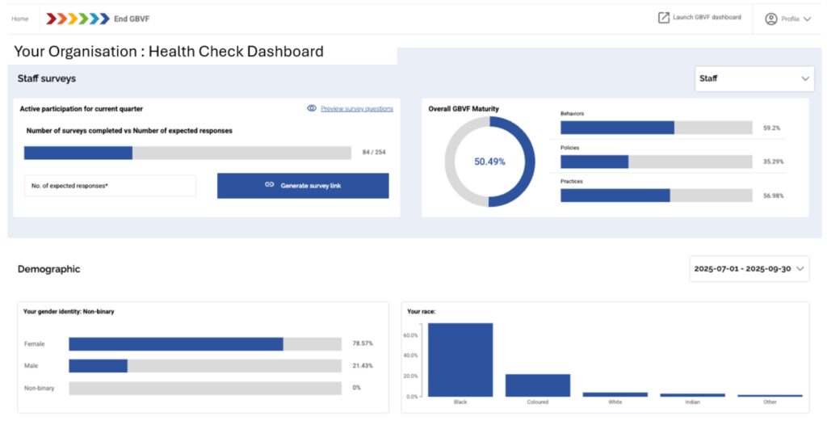827x429 pixels.
Task: Click the Behaviors maturity bar
Action: pos(656,128)
